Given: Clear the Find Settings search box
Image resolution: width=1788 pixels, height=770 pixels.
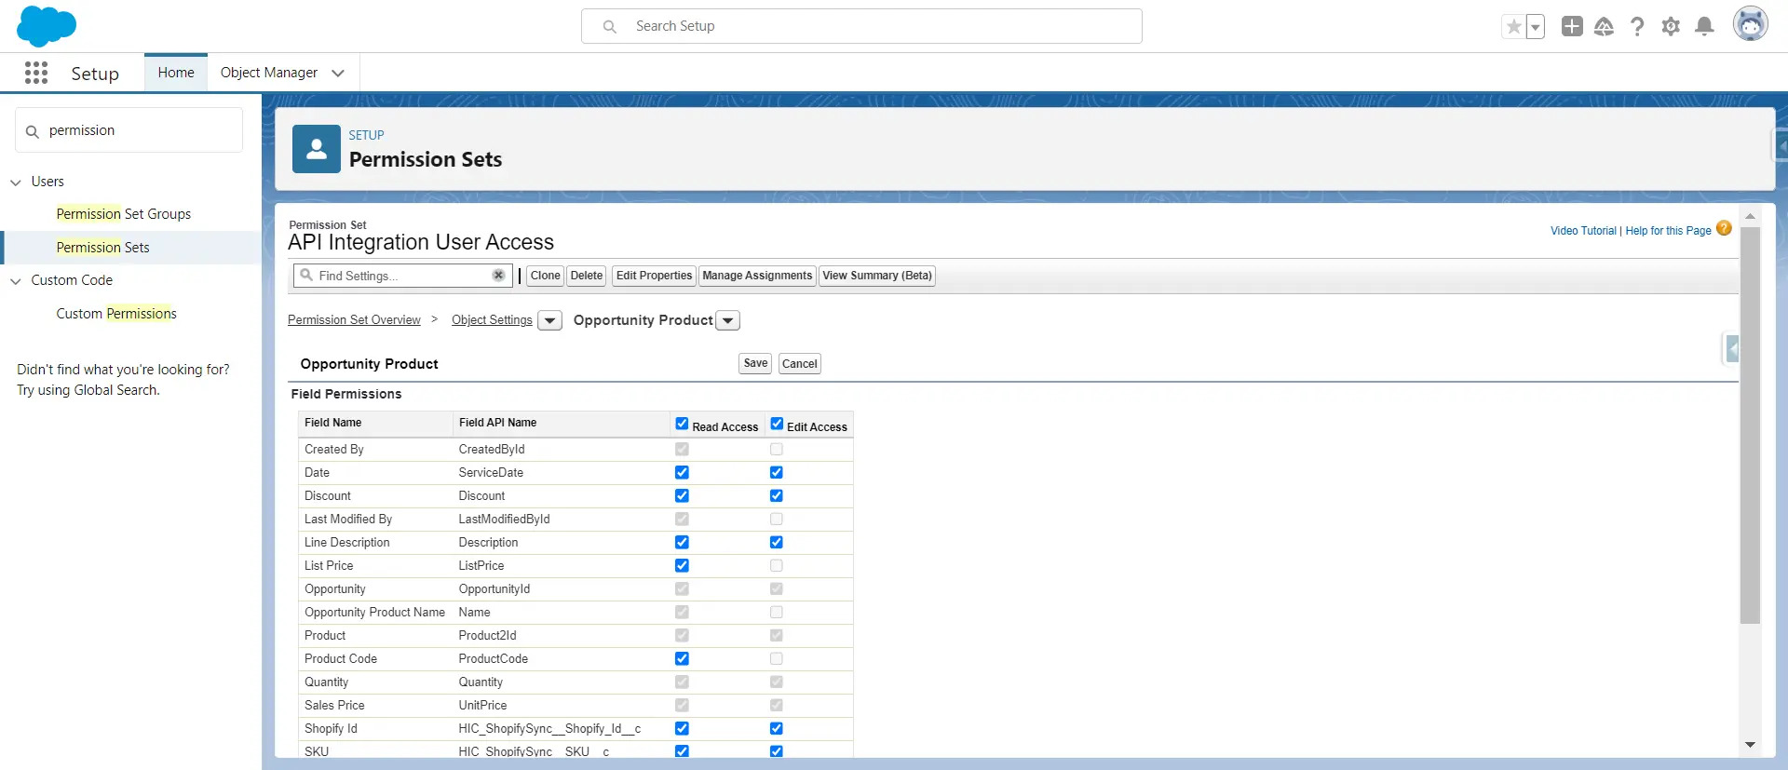Looking at the screenshot, I should [498, 276].
